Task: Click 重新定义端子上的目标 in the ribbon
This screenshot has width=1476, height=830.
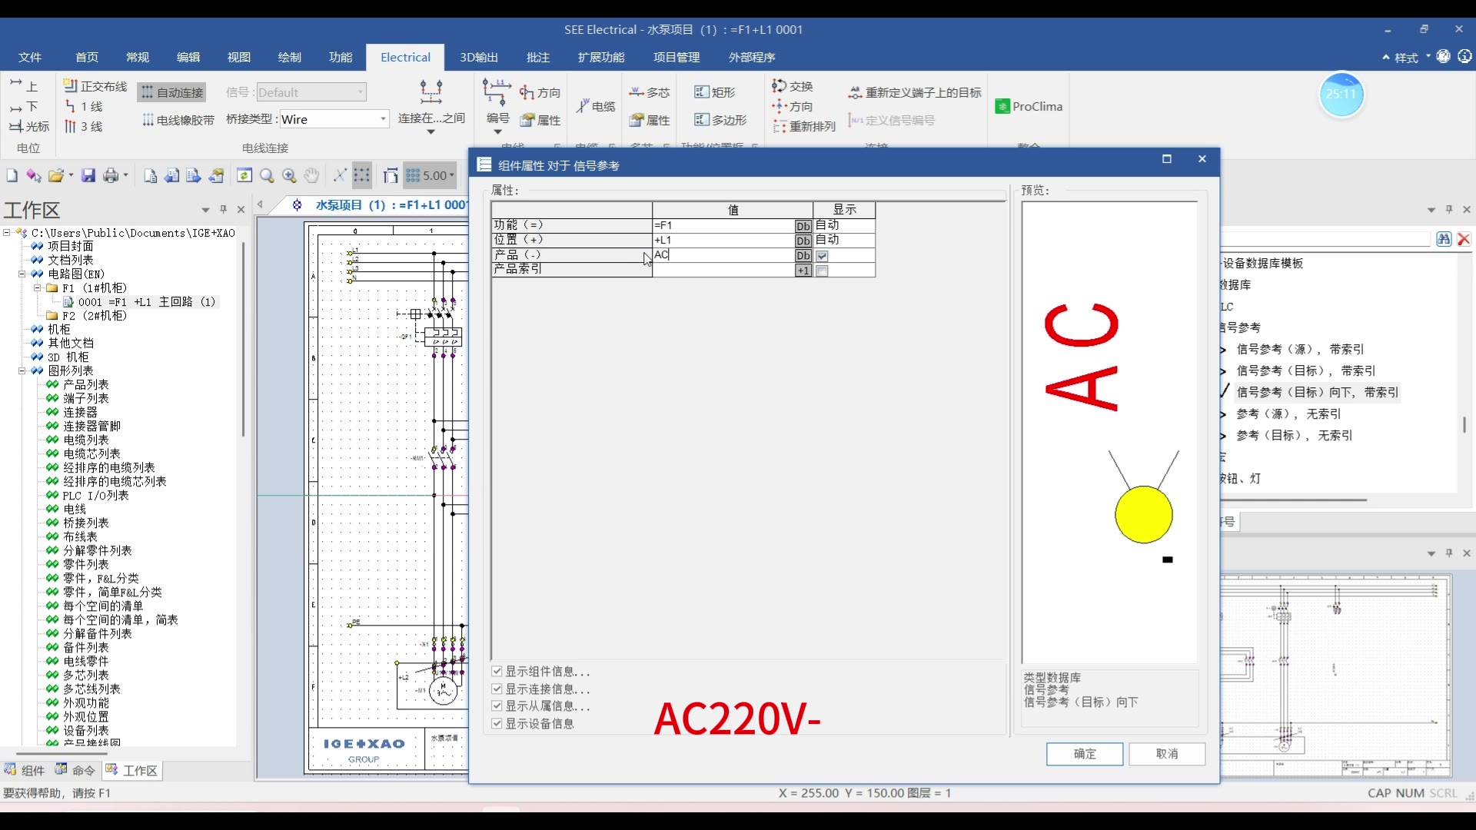Action: (915, 92)
